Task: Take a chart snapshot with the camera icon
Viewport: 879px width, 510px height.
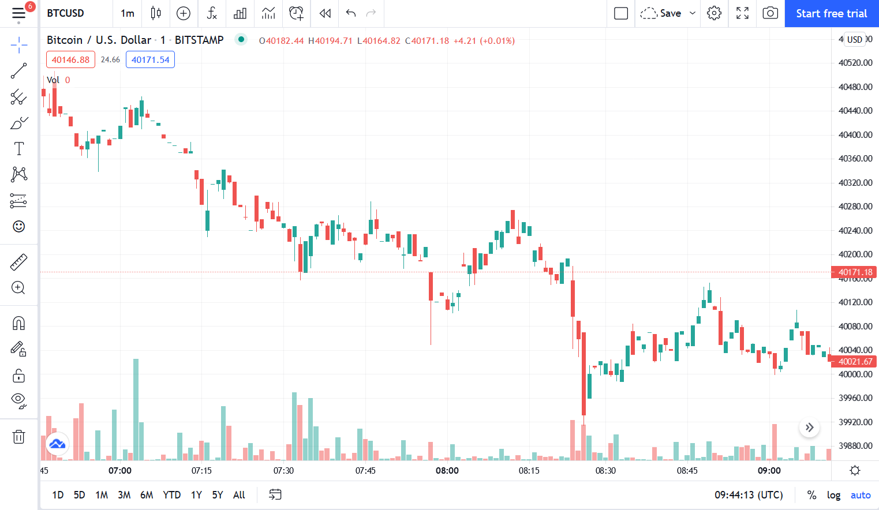Action: (770, 13)
